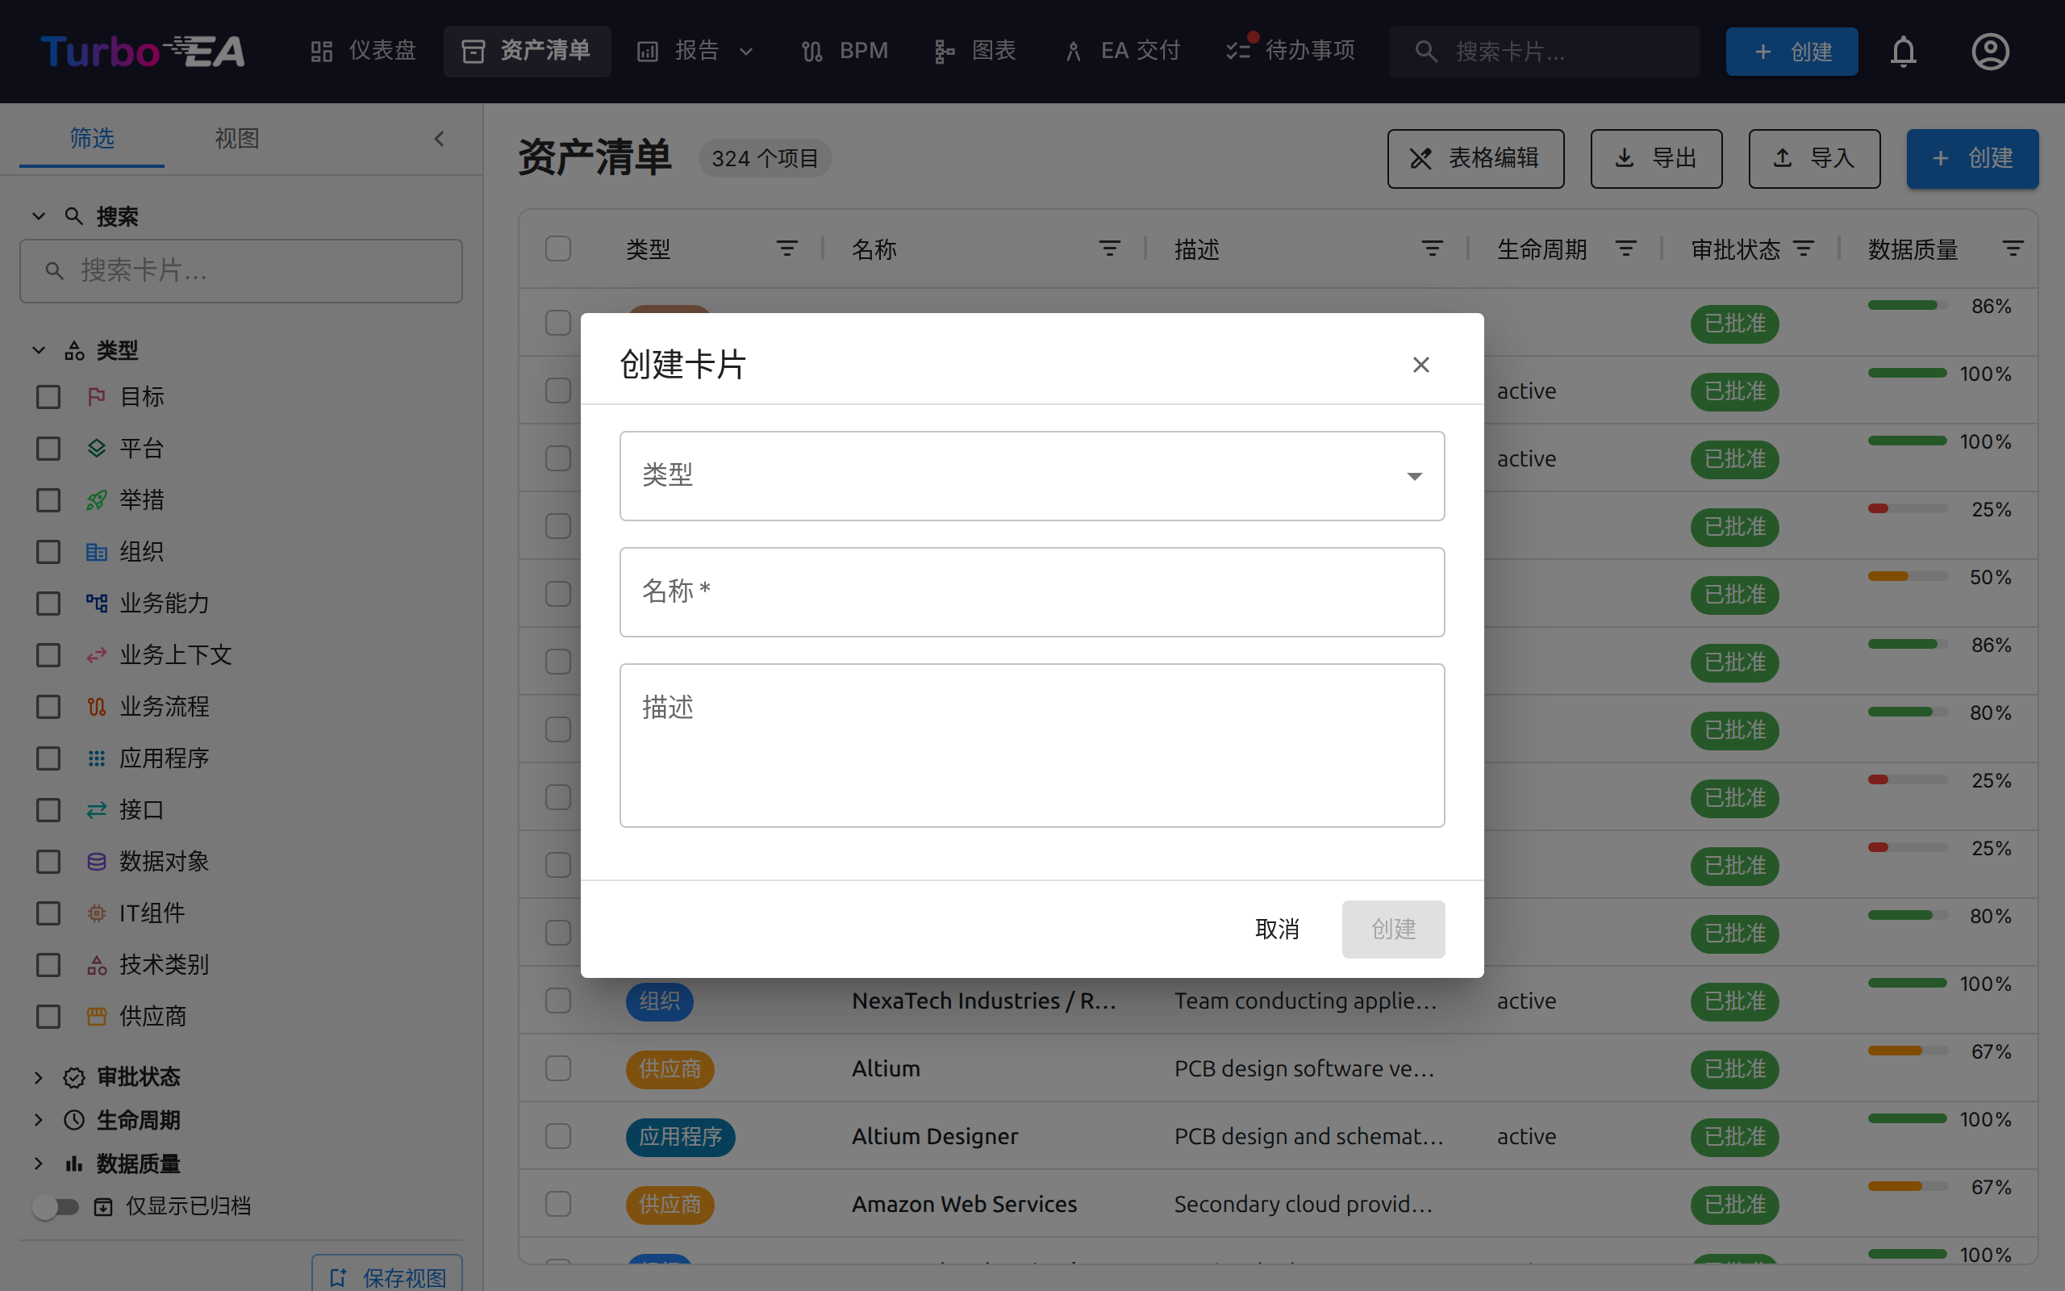This screenshot has width=2065, height=1291.
Task: Click the filter icon in 名称 column header
Action: tap(1109, 249)
